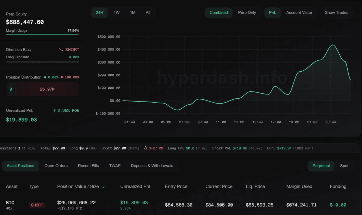
Task: Show All time range on chart
Action: (148, 13)
